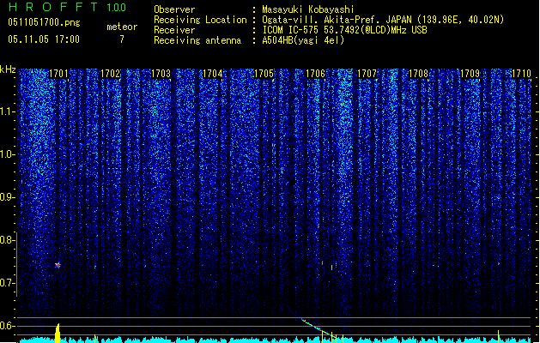Click the 0.6 kHz axis label
540x343 pixels.
(x=7, y=326)
